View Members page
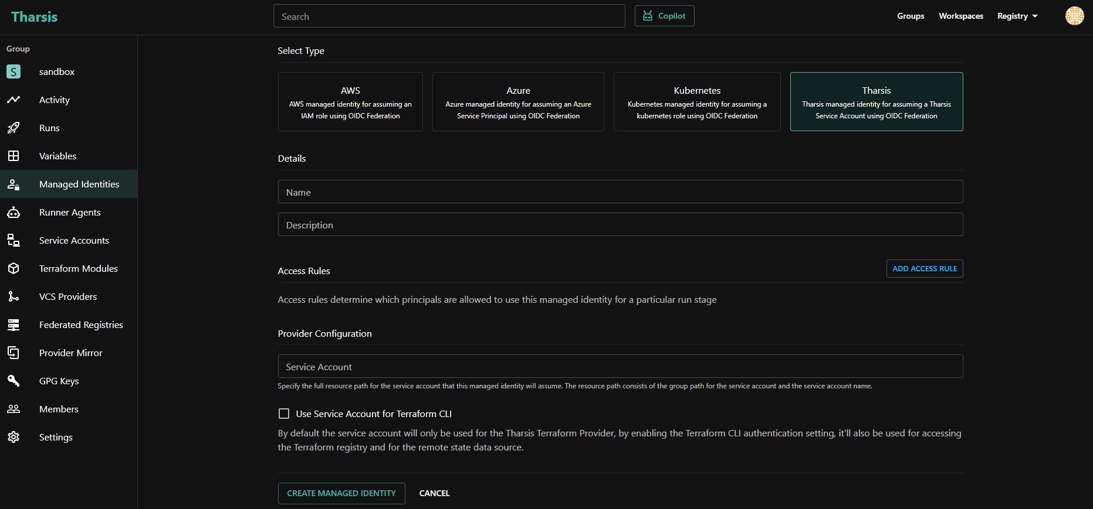The width and height of the screenshot is (1093, 509). coord(69,409)
